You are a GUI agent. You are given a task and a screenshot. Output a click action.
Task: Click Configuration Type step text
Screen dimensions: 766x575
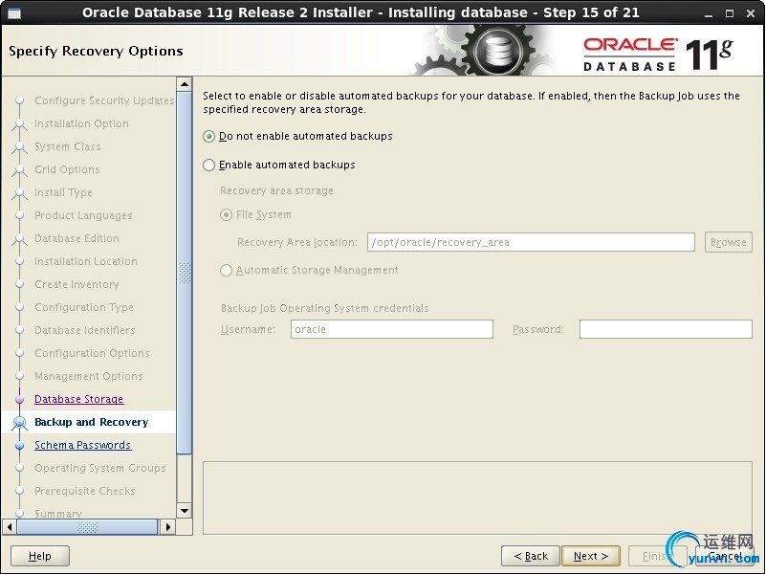(84, 307)
